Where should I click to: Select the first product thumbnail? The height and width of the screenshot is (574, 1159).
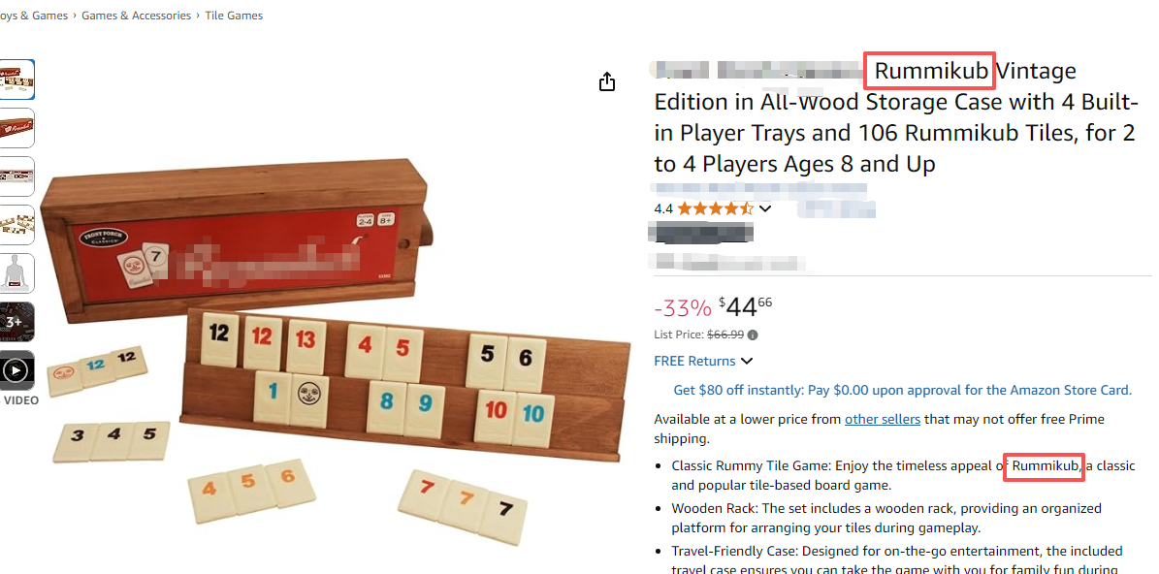[x=16, y=79]
